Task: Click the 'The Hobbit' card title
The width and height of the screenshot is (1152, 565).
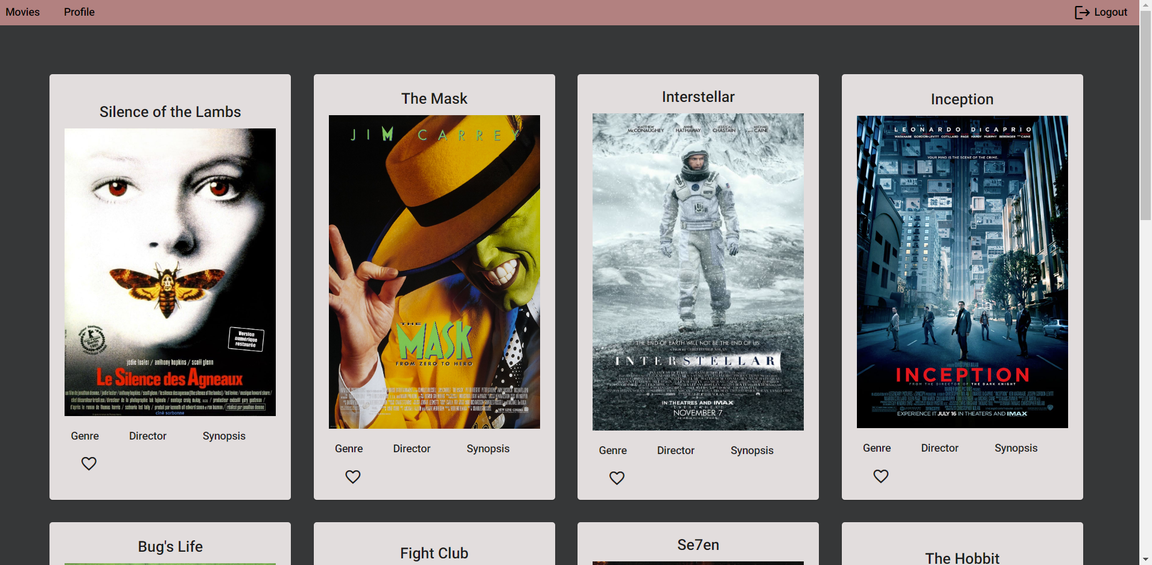Action: click(x=963, y=558)
